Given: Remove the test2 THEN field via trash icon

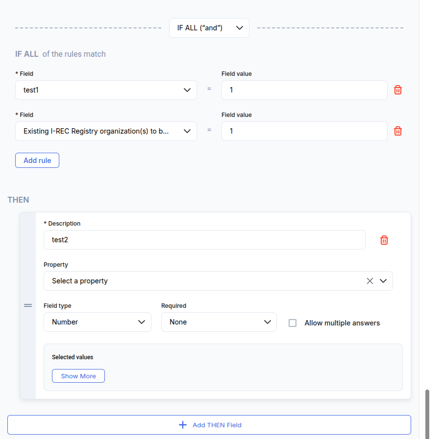Looking at the screenshot, I should click(x=384, y=240).
